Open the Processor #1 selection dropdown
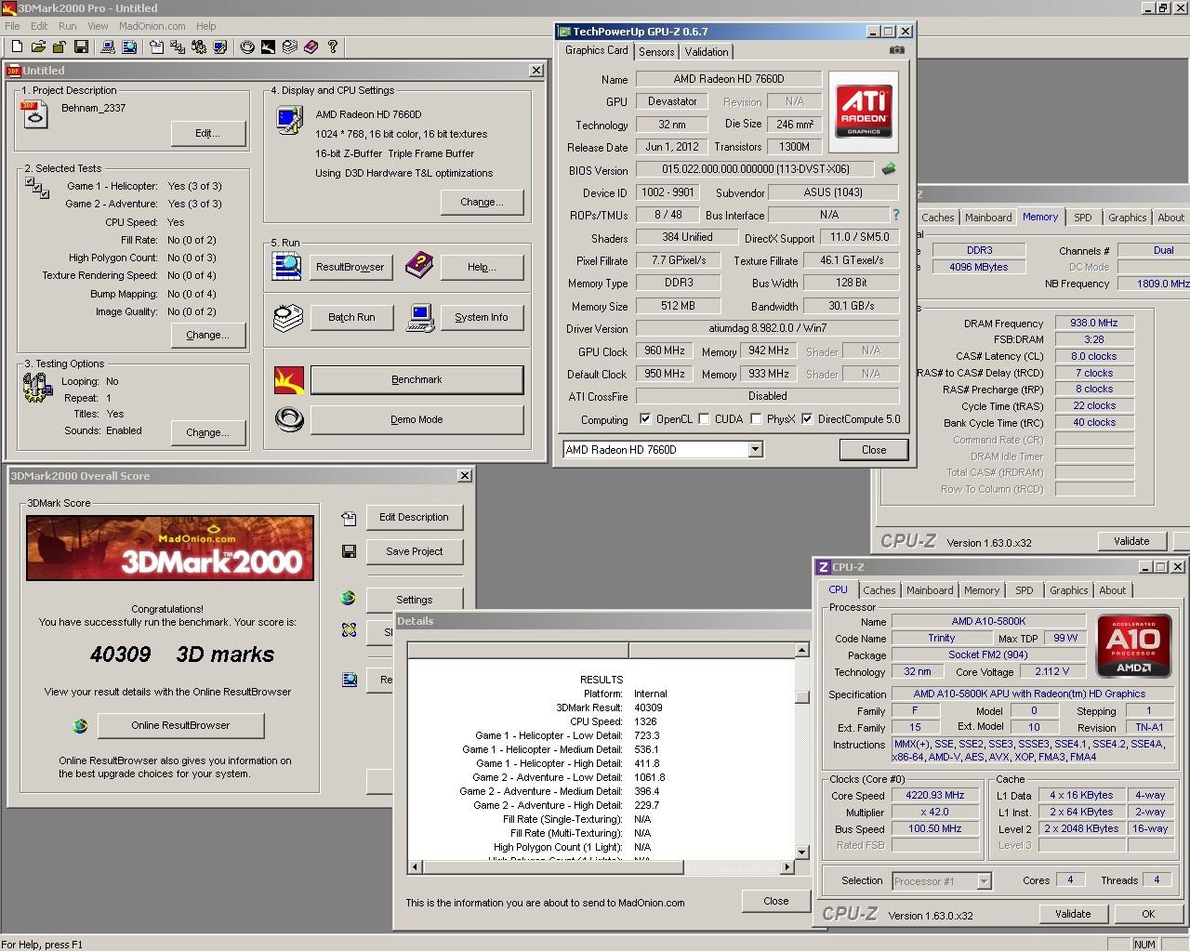Image resolution: width=1190 pixels, height=952 pixels. point(984,880)
